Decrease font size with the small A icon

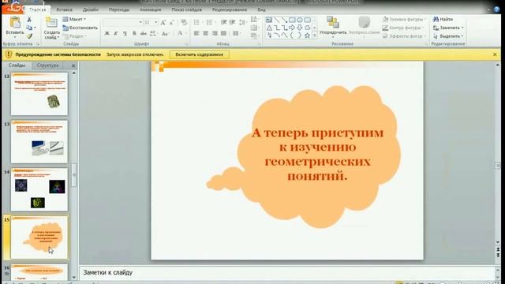172,23
